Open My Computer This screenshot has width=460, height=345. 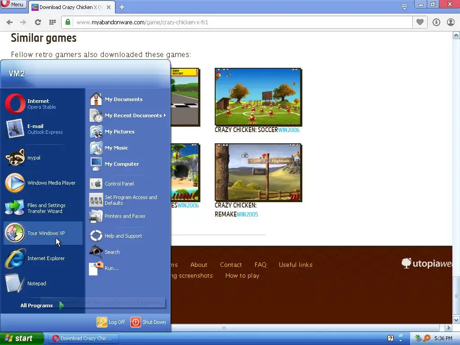[128, 164]
